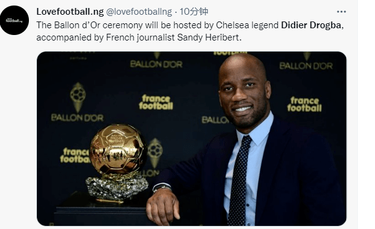The image size is (375, 229).
Task: Click the "BALLON D'OR" text in the photo's top-right corner
Action: (306, 66)
